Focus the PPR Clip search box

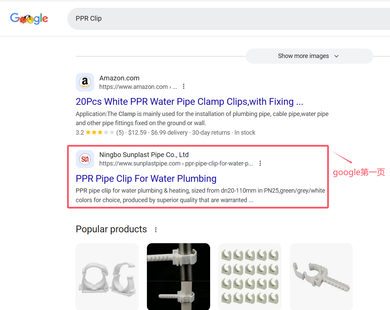point(229,19)
